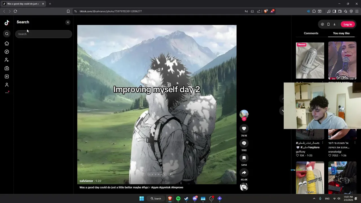Toggle the browser sidebar panel icon

[x=334, y=11]
